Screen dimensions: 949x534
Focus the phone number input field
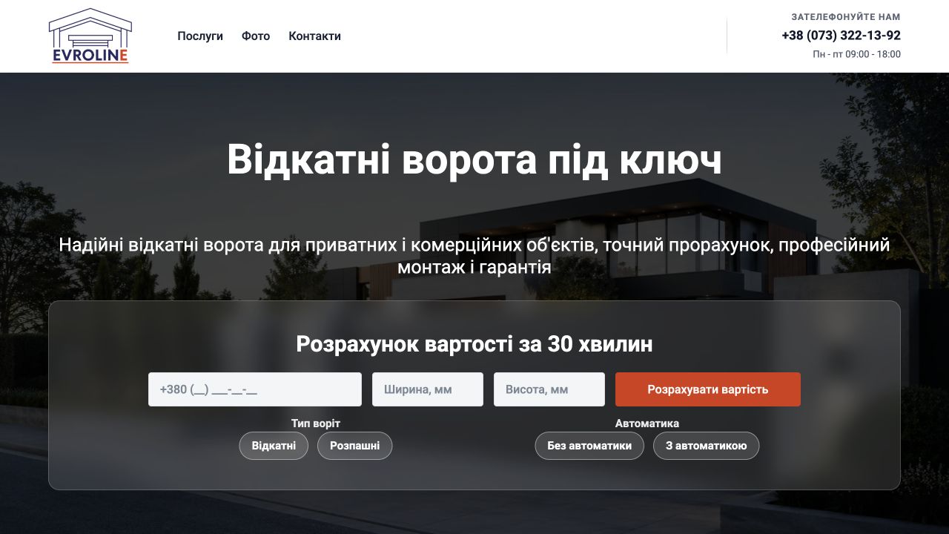(255, 389)
